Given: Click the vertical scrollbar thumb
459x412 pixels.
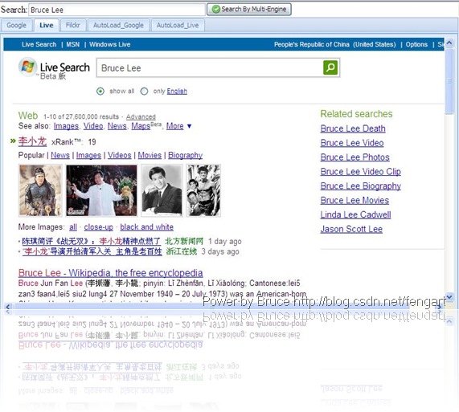Looking at the screenshot, I should 449,82.
